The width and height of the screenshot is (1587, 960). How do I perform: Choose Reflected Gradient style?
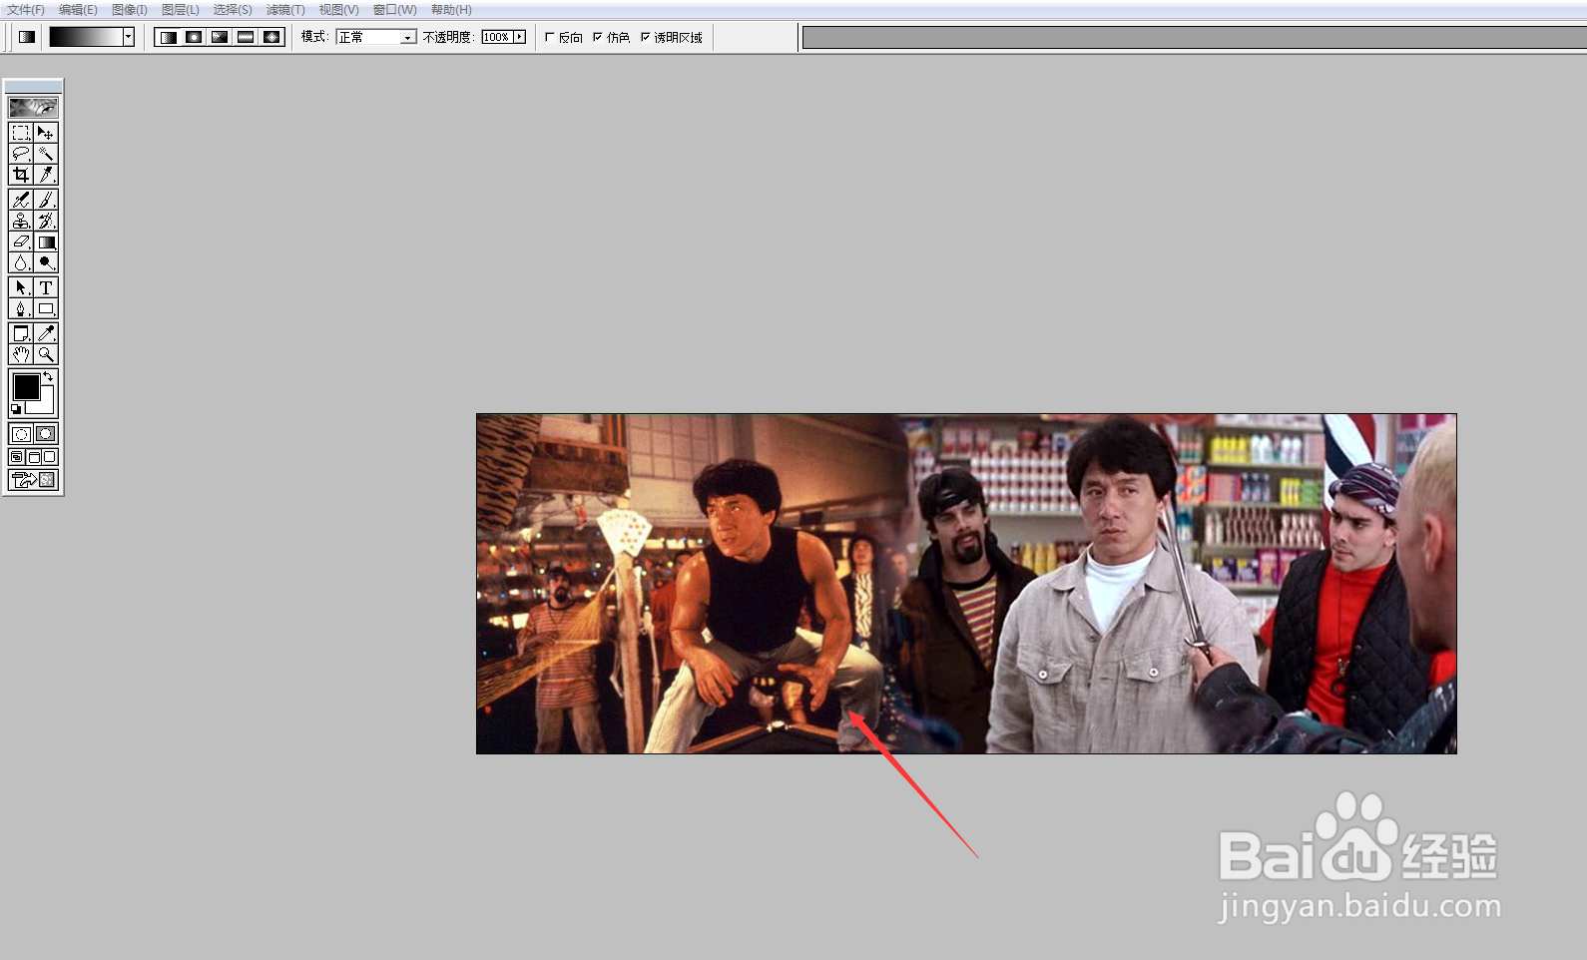point(247,37)
